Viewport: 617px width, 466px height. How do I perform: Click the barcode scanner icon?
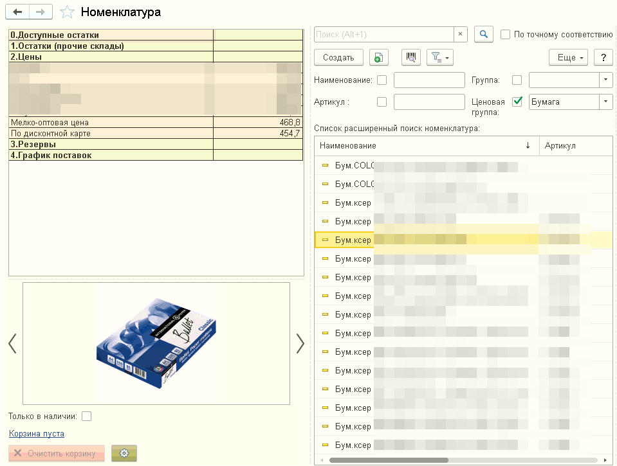(x=410, y=58)
